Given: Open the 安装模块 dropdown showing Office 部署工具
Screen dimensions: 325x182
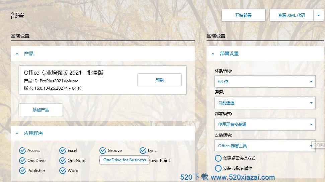Looking at the screenshot, I should tap(265, 146).
